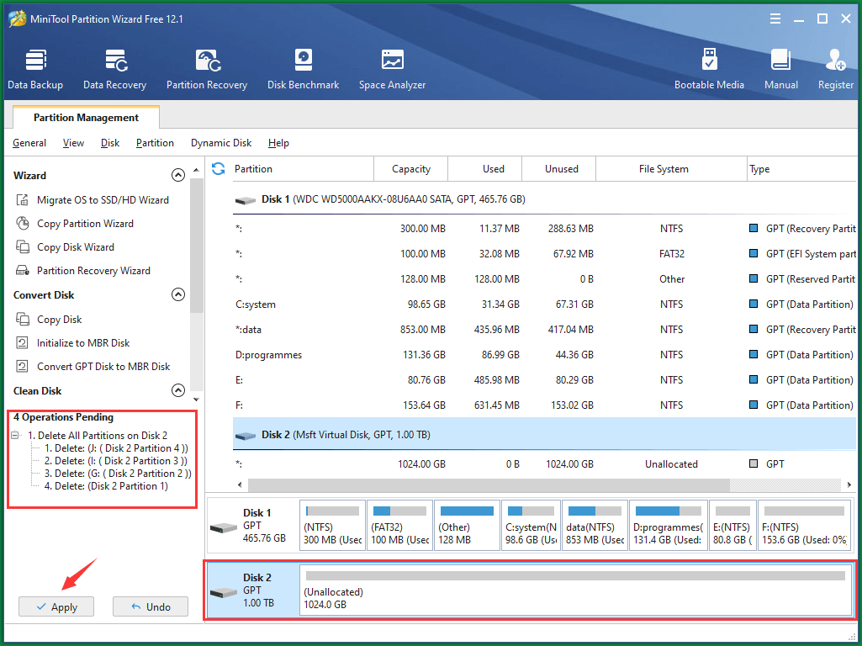Sort by Unused column header
The width and height of the screenshot is (862, 646).
(x=558, y=169)
